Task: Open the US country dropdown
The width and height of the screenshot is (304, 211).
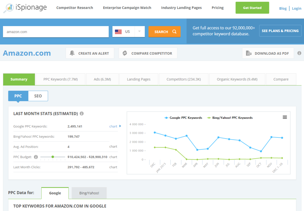Action: tap(129, 31)
